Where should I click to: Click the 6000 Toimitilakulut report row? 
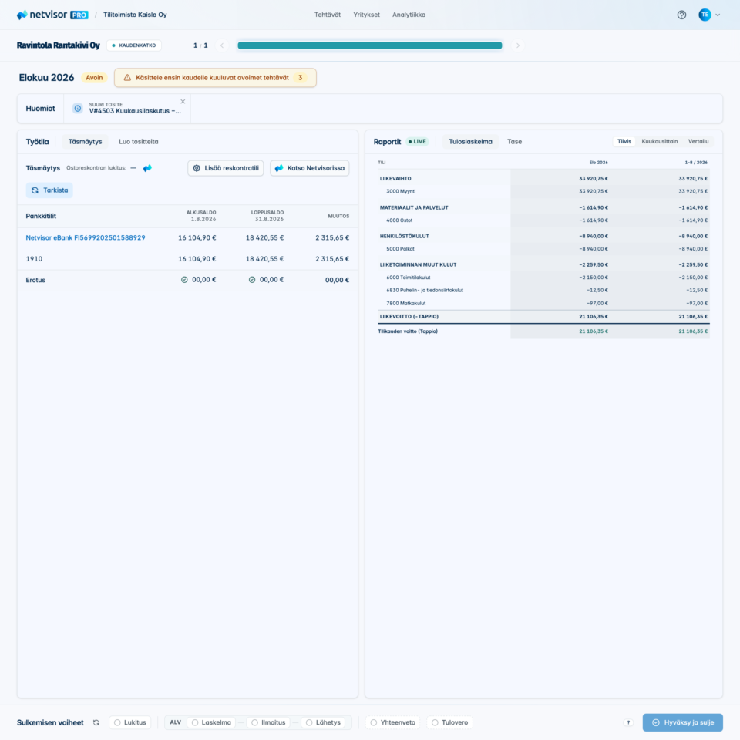click(543, 277)
